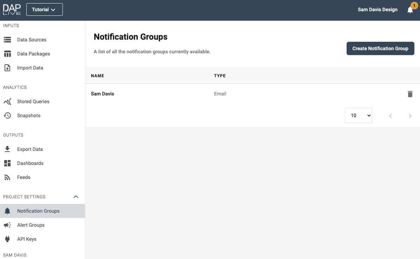Open the Tutorial project dropdown

click(44, 9)
